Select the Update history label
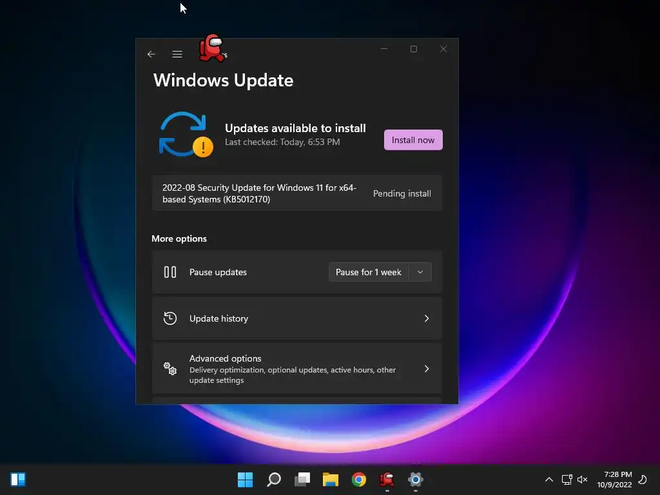This screenshot has height=495, width=660. coord(218,318)
